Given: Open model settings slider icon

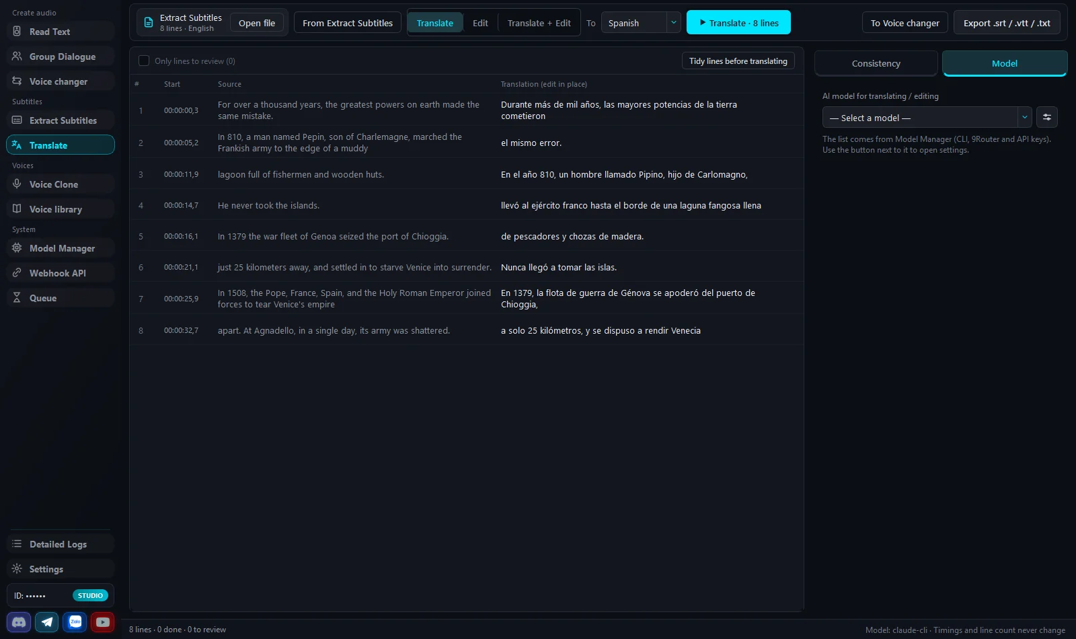Looking at the screenshot, I should (x=1047, y=117).
